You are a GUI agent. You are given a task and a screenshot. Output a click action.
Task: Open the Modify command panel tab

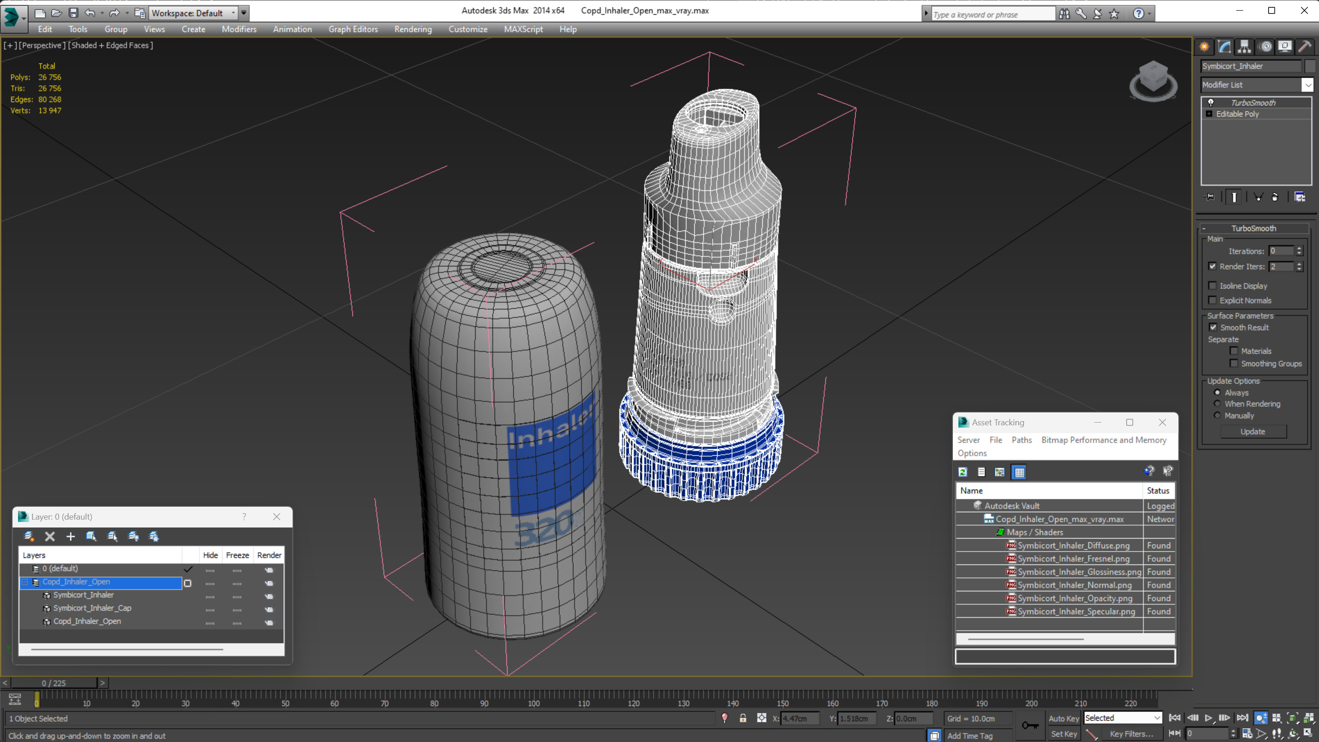coord(1224,47)
